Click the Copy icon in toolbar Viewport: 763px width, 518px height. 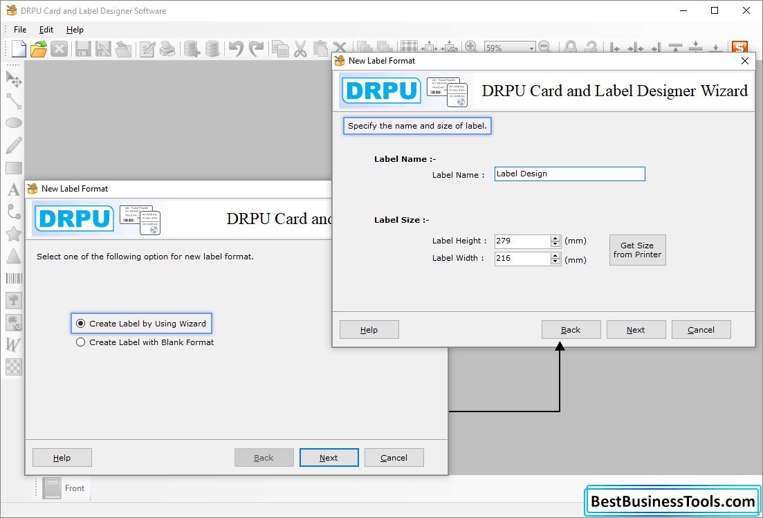[x=280, y=48]
